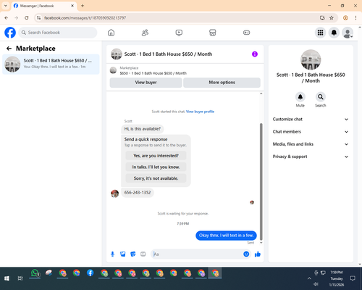Attach a photo file to the message

122,254
